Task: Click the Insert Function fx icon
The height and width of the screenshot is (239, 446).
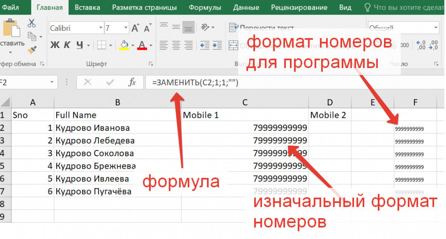Action: [132, 82]
